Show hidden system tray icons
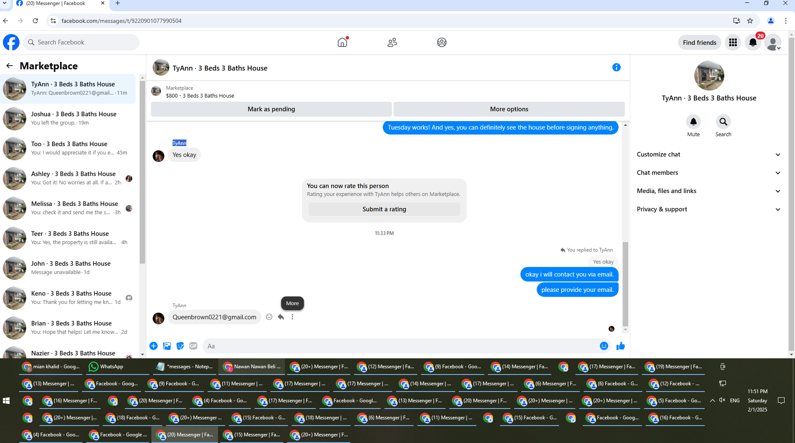This screenshot has width=795, height=443. [x=713, y=401]
